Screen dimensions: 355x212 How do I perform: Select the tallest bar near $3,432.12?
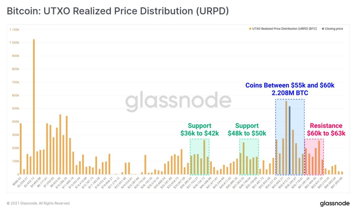click(34, 107)
